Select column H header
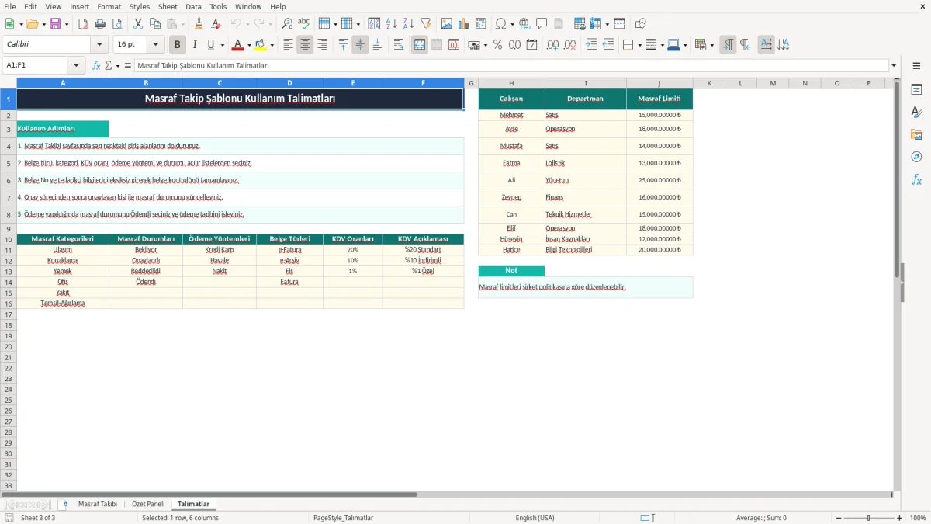Screen dimensions: 931x524 click(511, 83)
